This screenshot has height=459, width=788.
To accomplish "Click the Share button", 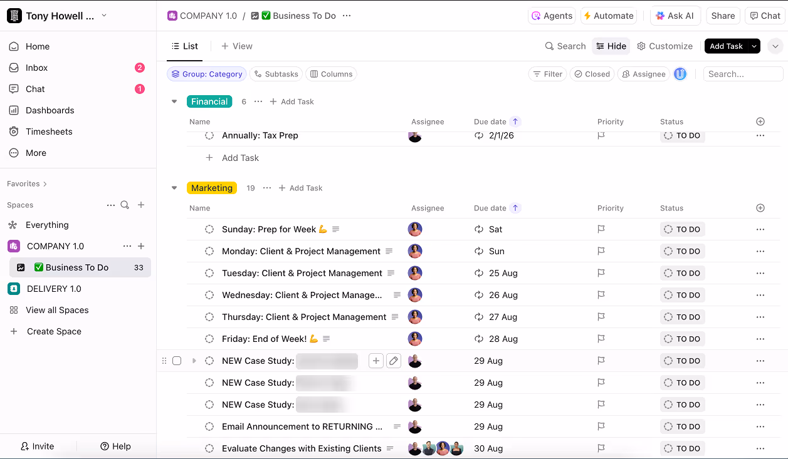I will click(x=723, y=16).
